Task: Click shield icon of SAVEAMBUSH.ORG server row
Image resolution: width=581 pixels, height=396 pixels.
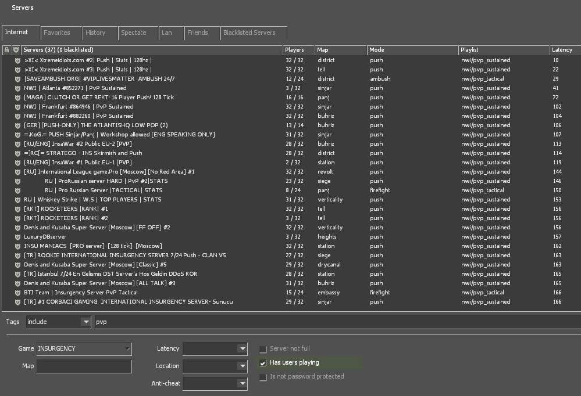Action: pos(17,79)
